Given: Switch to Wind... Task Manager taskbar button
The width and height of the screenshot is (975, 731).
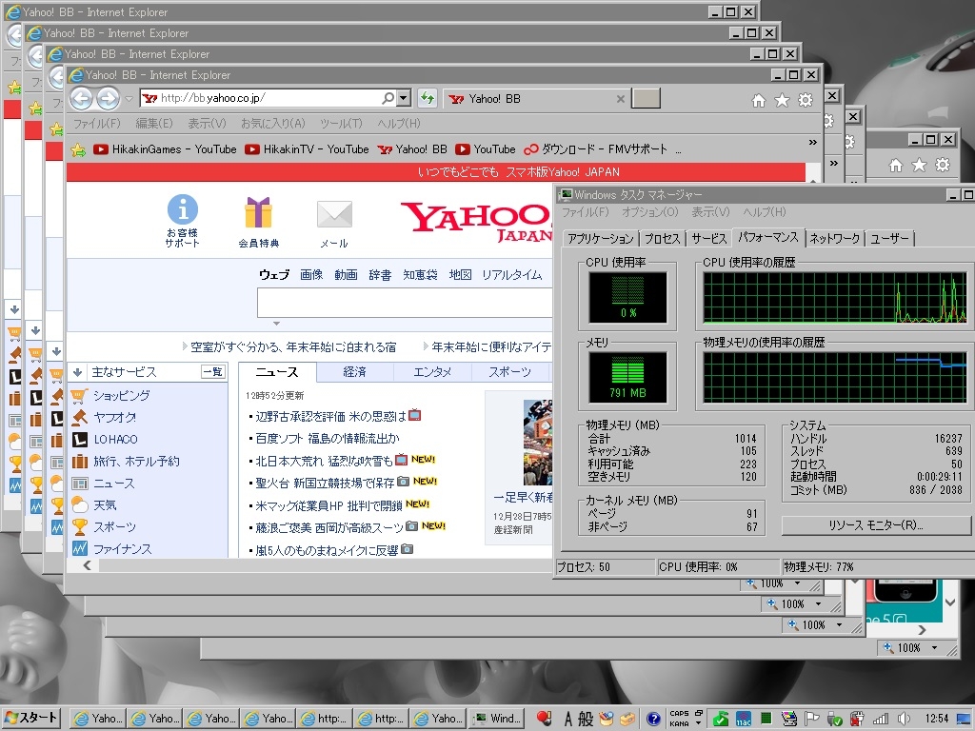Looking at the screenshot, I should pyautogui.click(x=496, y=719).
